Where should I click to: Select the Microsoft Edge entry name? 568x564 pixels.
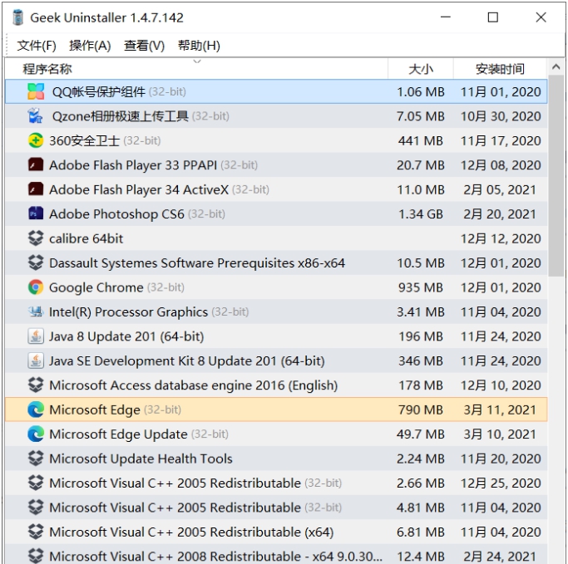tap(95, 410)
